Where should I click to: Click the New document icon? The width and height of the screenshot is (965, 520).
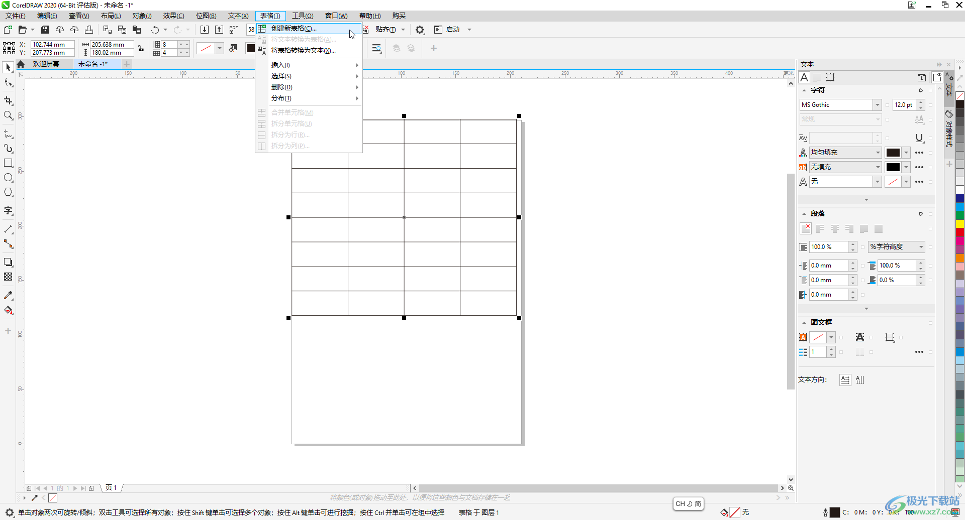tap(8, 30)
